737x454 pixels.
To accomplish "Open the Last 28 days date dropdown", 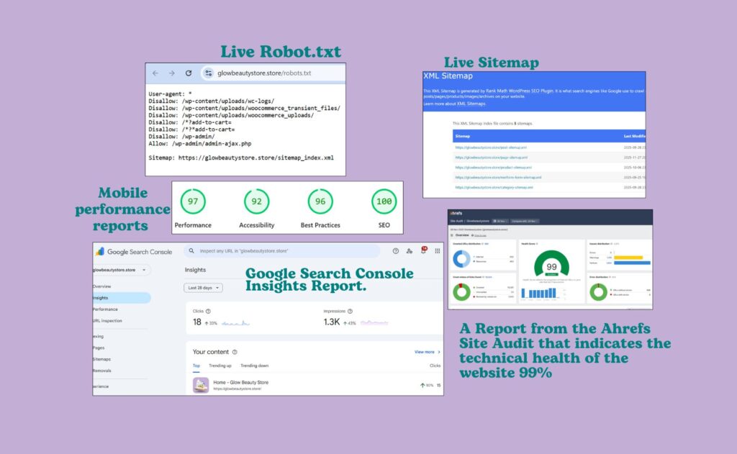I will pos(203,288).
